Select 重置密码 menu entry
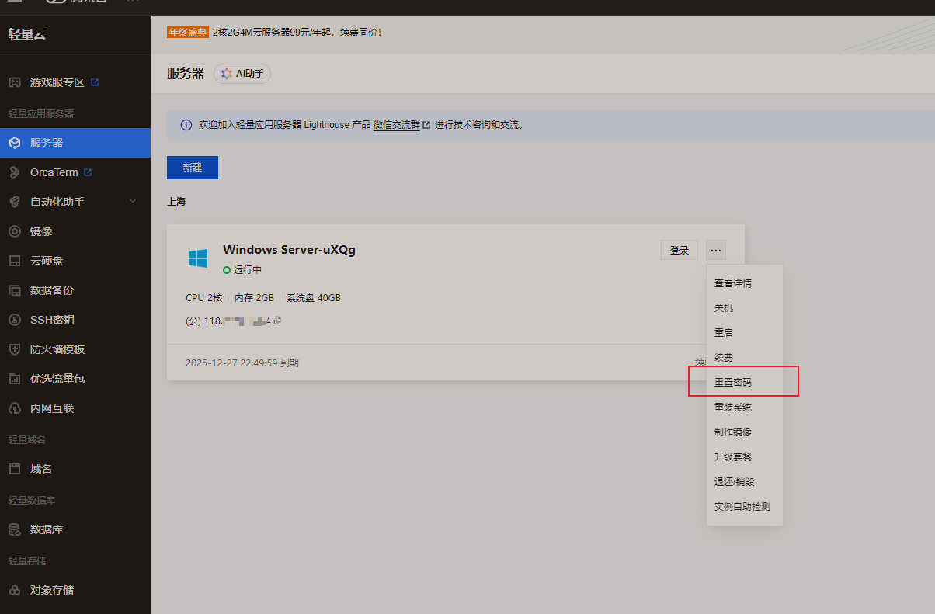The height and width of the screenshot is (614, 935). 733,383
